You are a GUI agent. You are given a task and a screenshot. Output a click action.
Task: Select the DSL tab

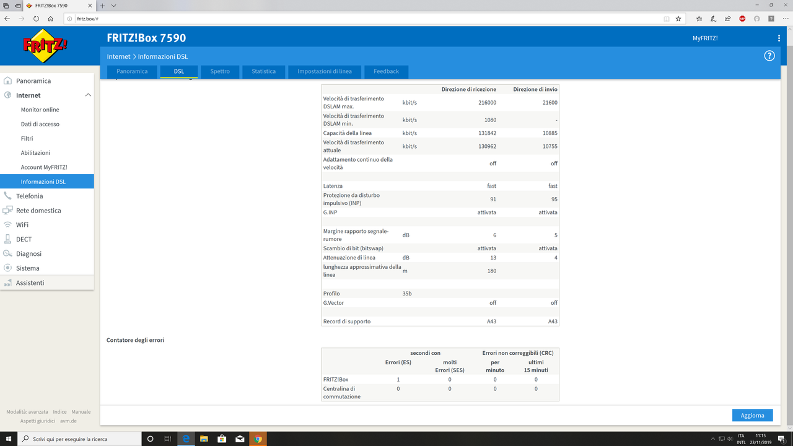coord(179,71)
